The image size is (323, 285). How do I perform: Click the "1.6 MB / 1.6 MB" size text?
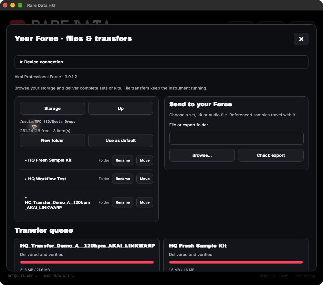tap(182, 269)
